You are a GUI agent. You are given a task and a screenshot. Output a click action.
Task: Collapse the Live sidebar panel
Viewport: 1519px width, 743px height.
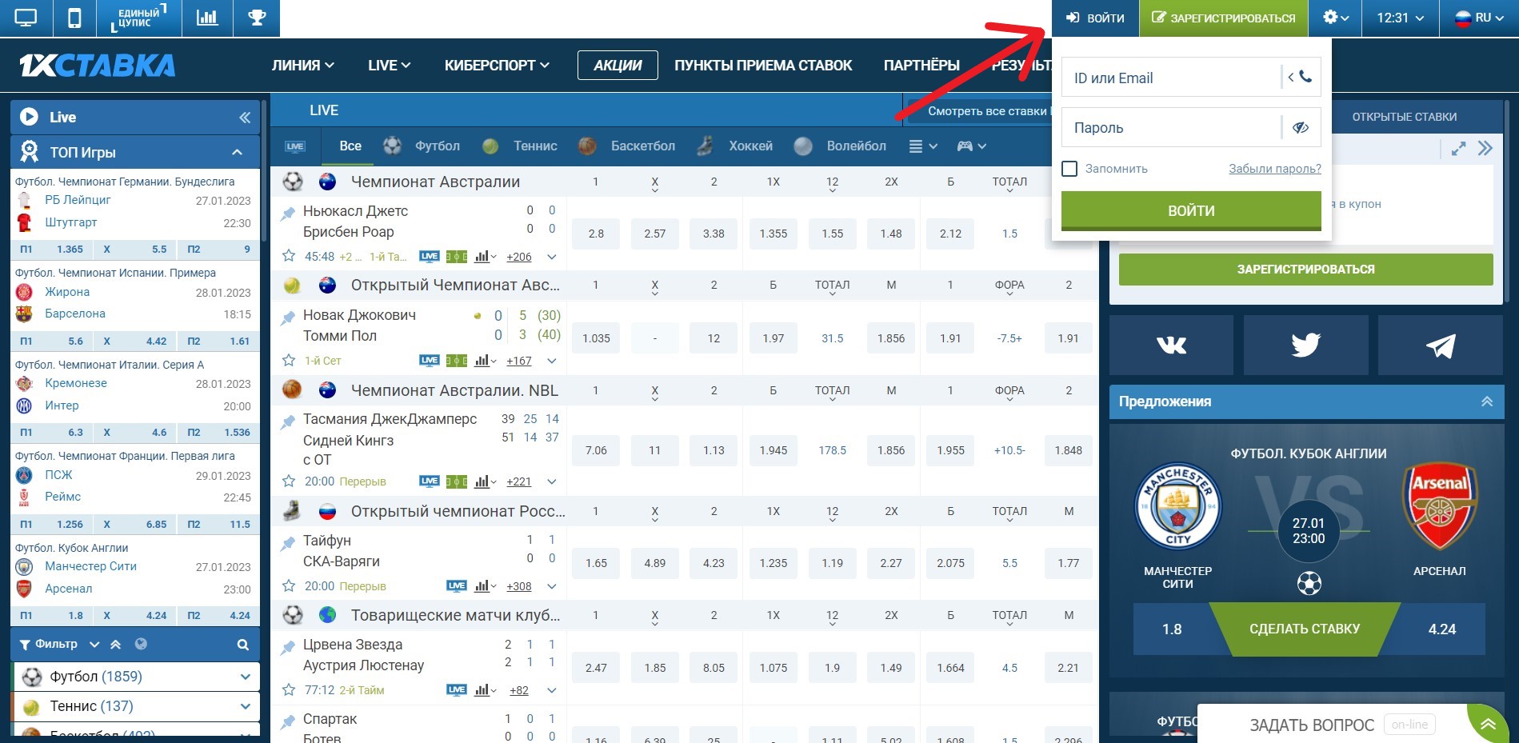pyautogui.click(x=245, y=118)
